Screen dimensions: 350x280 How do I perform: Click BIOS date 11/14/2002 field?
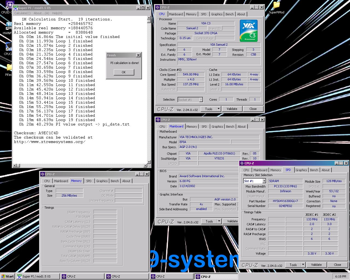pyautogui.click(x=208, y=186)
